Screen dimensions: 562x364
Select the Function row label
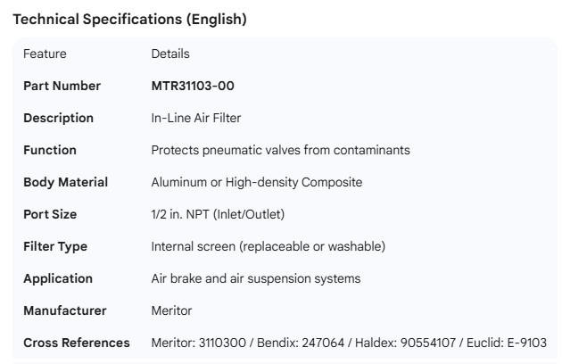coord(50,150)
